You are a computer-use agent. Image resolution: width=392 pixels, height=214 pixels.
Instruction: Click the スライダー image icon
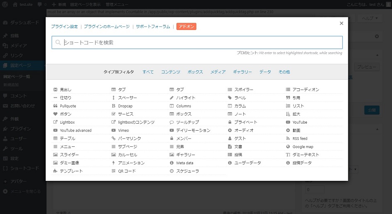point(56,155)
